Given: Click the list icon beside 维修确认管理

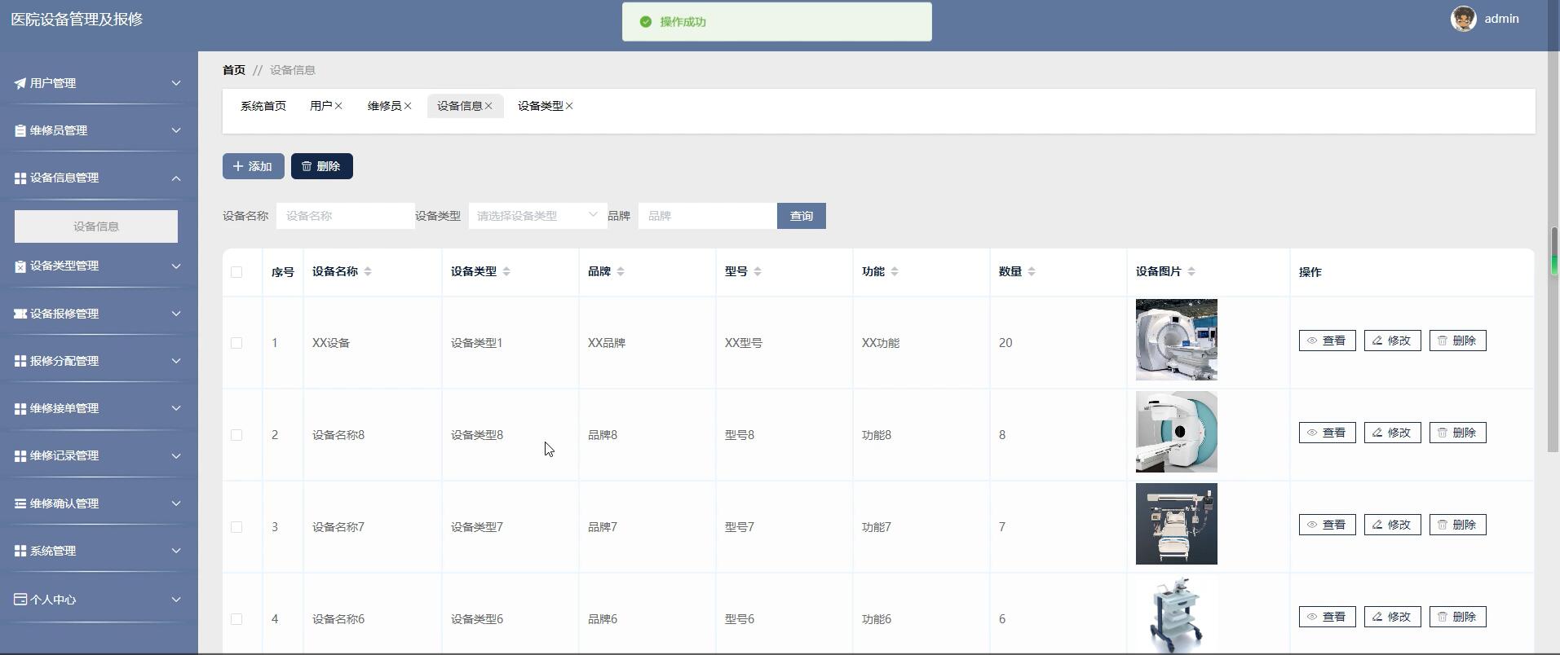Looking at the screenshot, I should click(20, 503).
